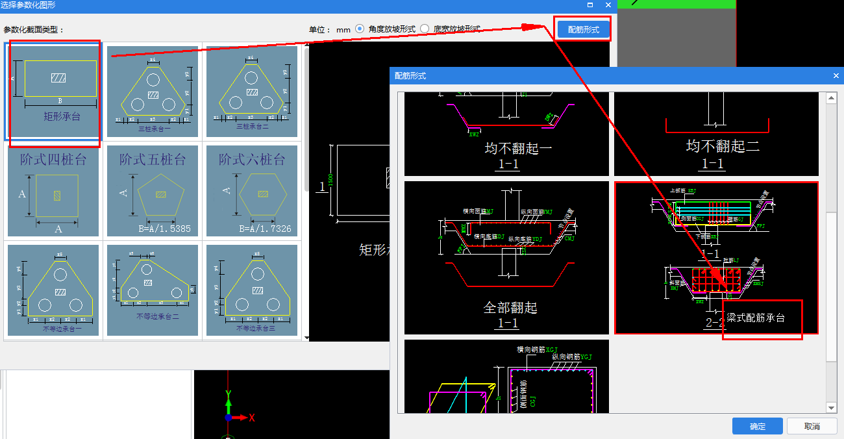Click scroll-up arrow in 配筋形式 dialog
The height and width of the screenshot is (439, 844).
[x=831, y=97]
